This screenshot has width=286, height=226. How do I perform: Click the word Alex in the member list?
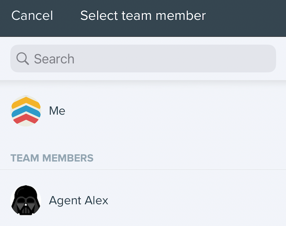coord(97,200)
